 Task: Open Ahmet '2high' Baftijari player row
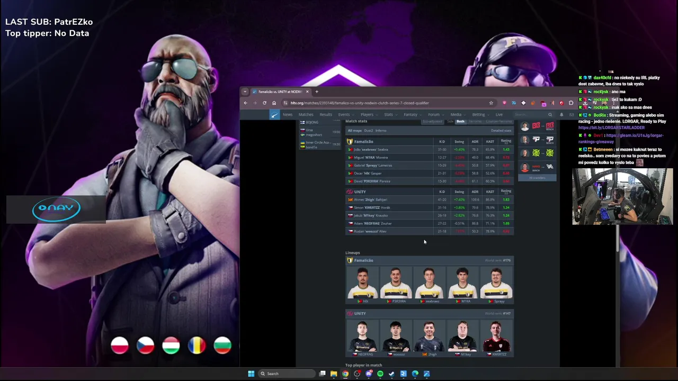coord(430,199)
